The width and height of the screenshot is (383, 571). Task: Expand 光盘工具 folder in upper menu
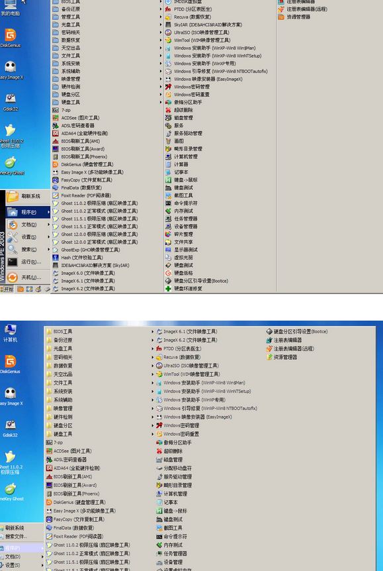pos(107,25)
